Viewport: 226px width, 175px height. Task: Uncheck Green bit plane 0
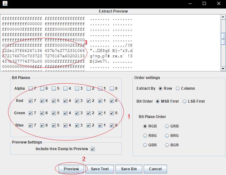pos(112,113)
